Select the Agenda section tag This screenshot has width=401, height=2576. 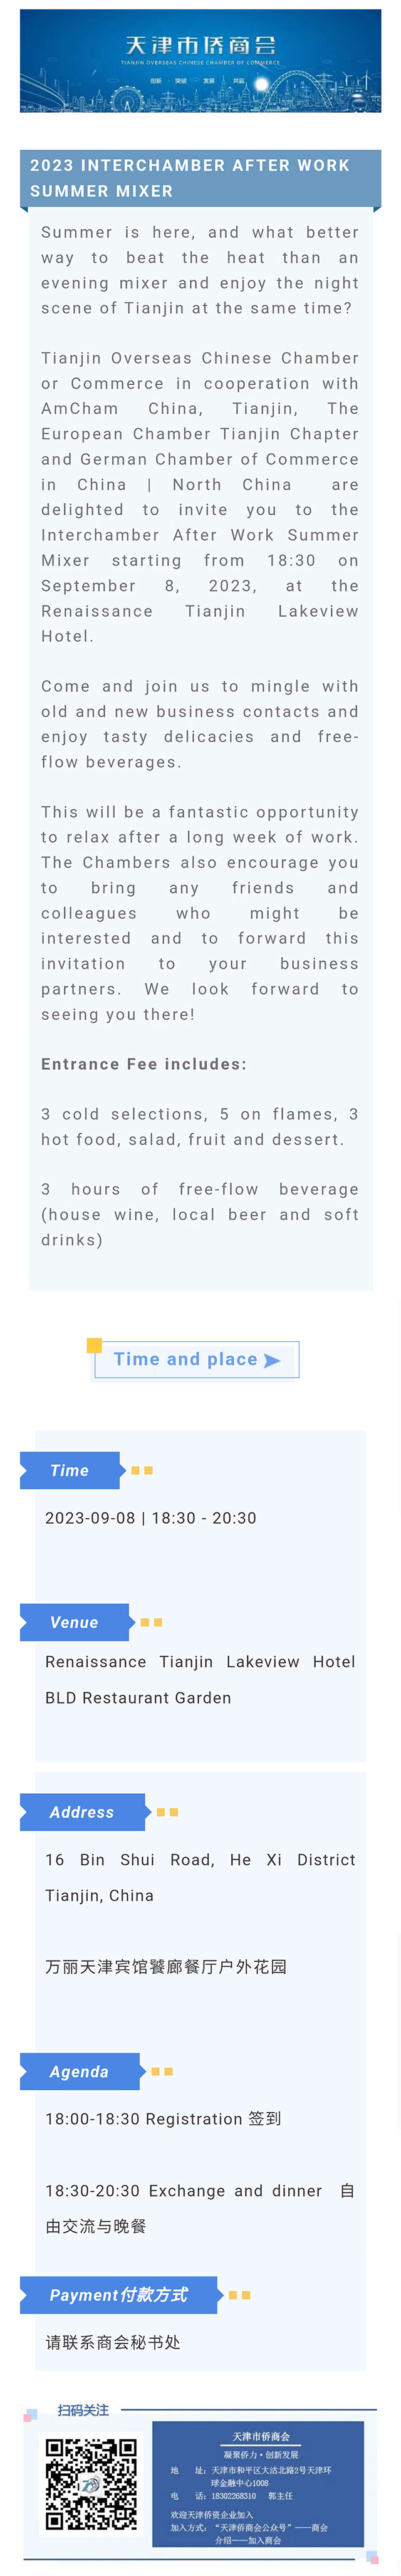tap(80, 2071)
